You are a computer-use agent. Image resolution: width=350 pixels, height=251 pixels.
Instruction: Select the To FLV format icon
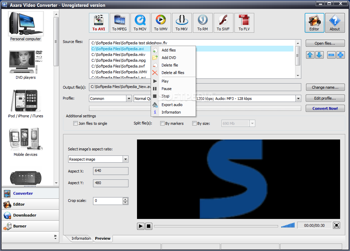244,23
